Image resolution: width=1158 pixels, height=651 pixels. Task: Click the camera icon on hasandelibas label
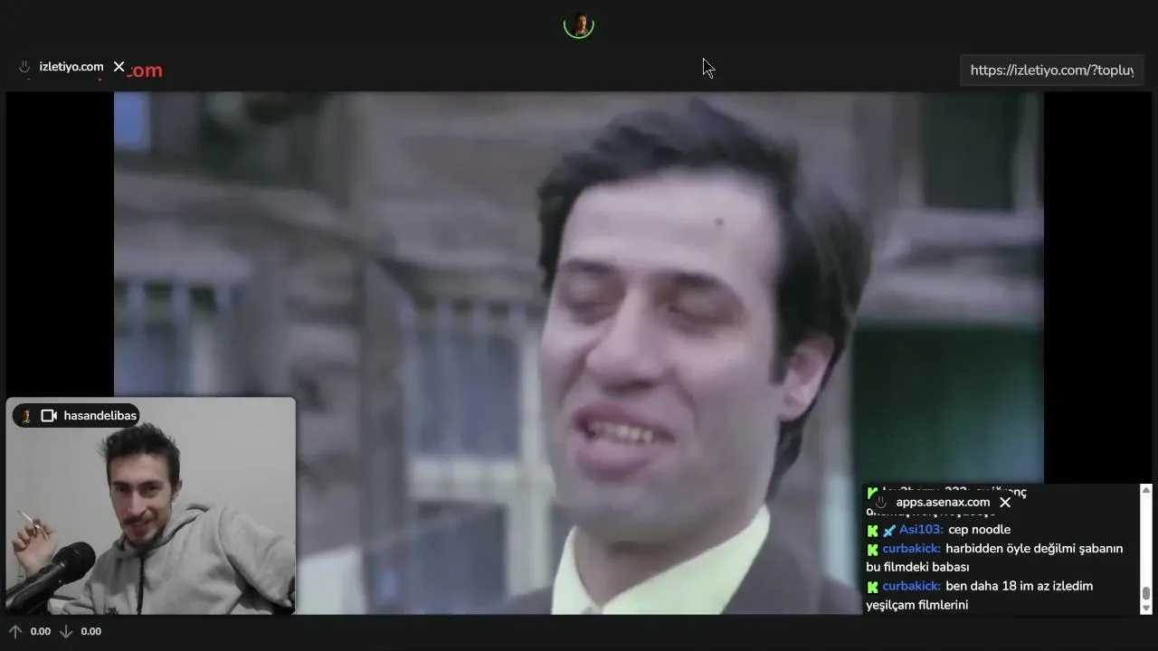(x=49, y=416)
